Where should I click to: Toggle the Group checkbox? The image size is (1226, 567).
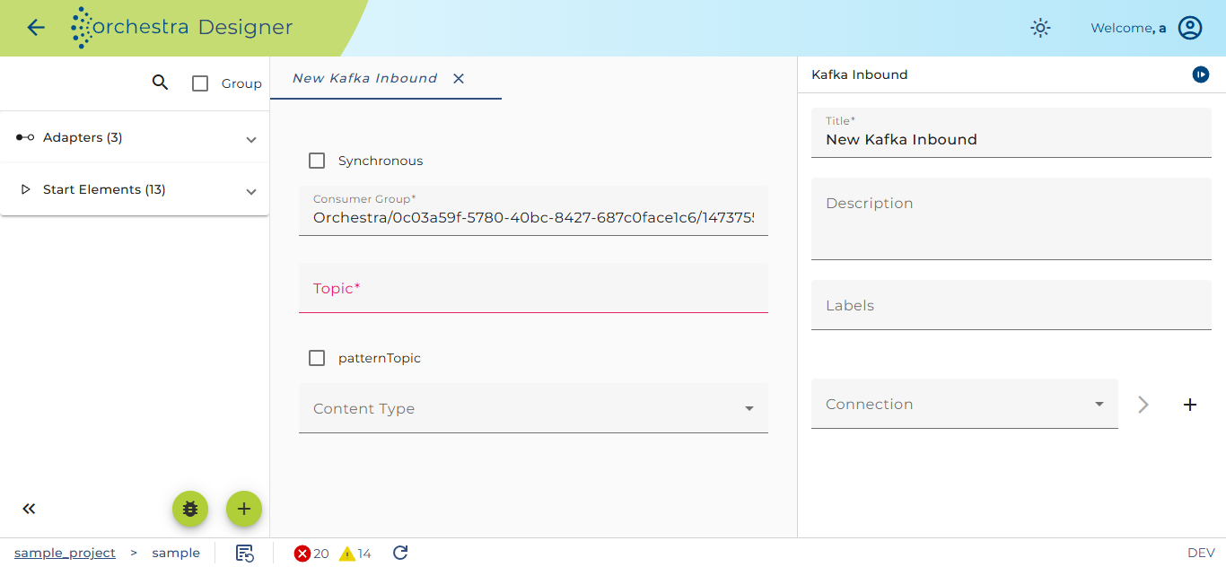tap(201, 83)
